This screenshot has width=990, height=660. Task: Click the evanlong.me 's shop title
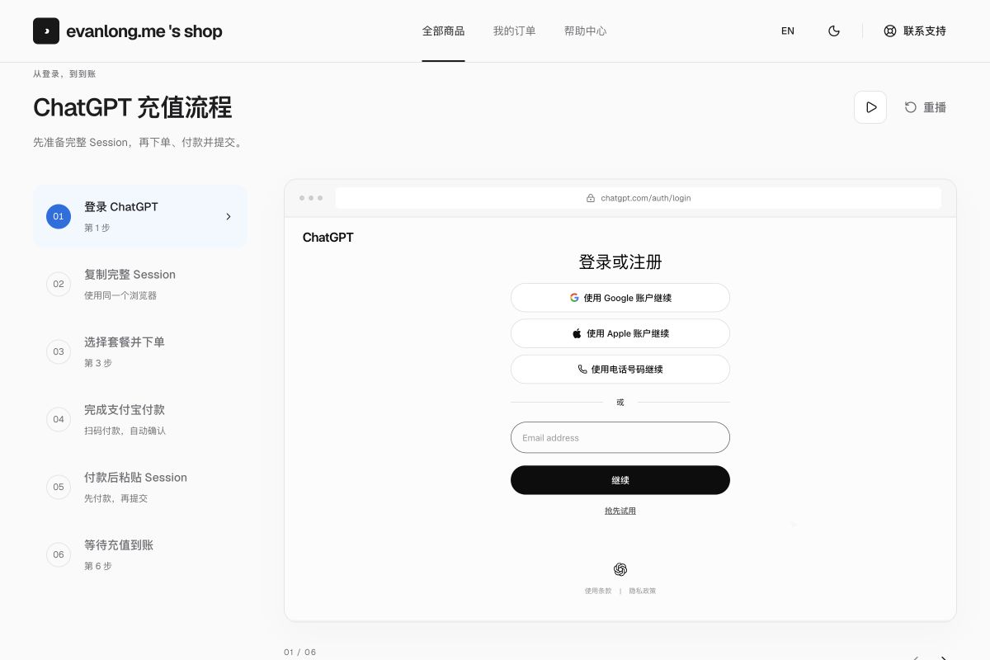[144, 31]
